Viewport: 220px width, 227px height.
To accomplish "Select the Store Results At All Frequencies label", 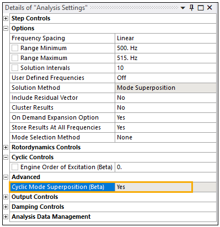I will [x=56, y=127].
